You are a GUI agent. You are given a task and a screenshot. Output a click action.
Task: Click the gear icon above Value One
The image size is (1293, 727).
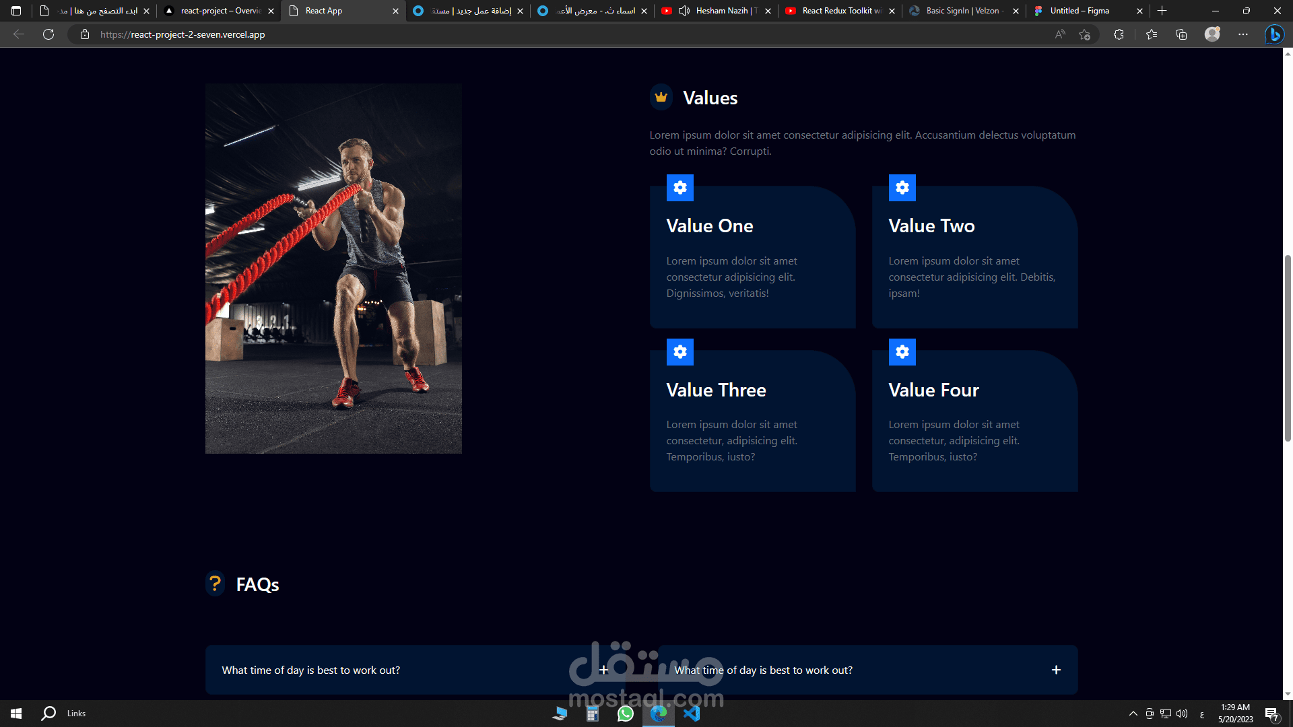(x=679, y=188)
